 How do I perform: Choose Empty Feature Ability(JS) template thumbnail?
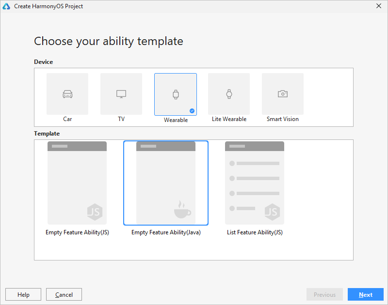click(77, 183)
